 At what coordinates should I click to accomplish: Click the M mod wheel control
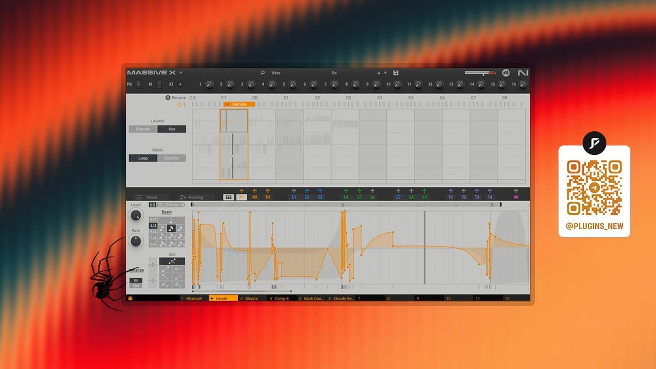tap(159, 84)
